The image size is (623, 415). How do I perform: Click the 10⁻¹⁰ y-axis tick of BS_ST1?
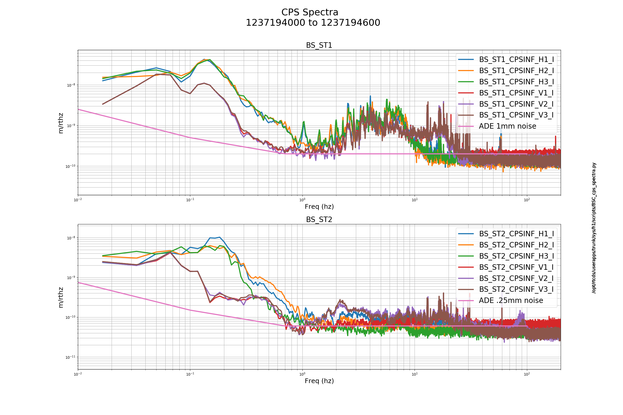70,166
